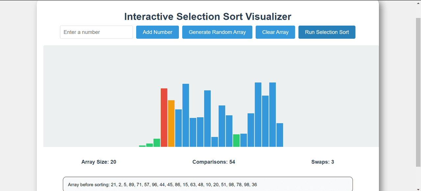Click the smallest green bar at far left
421x191 pixels.
142,146
